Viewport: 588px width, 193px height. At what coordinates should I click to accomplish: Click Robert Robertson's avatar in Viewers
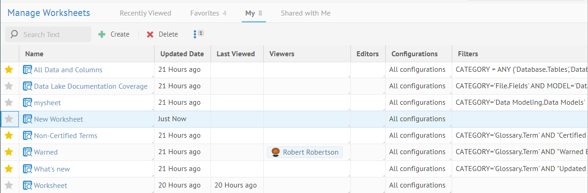coord(276,152)
